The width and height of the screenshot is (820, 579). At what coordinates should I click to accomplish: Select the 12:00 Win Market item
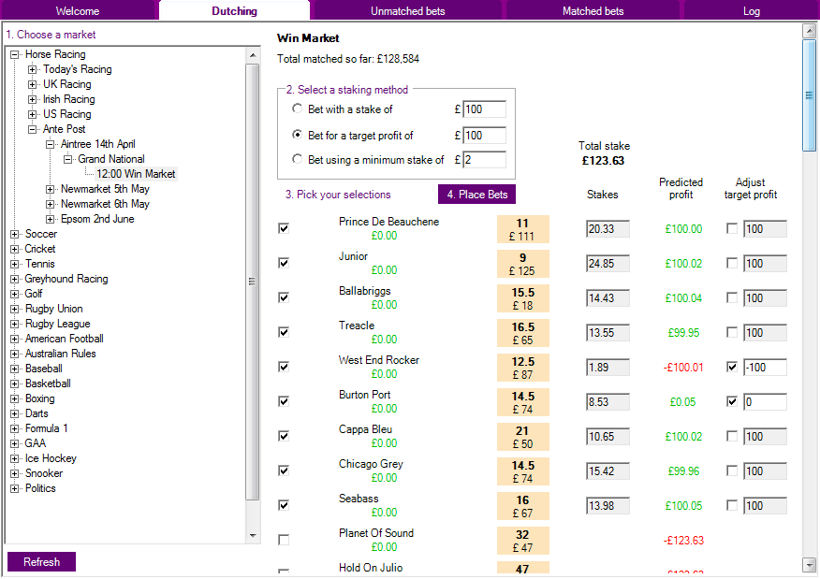point(136,174)
